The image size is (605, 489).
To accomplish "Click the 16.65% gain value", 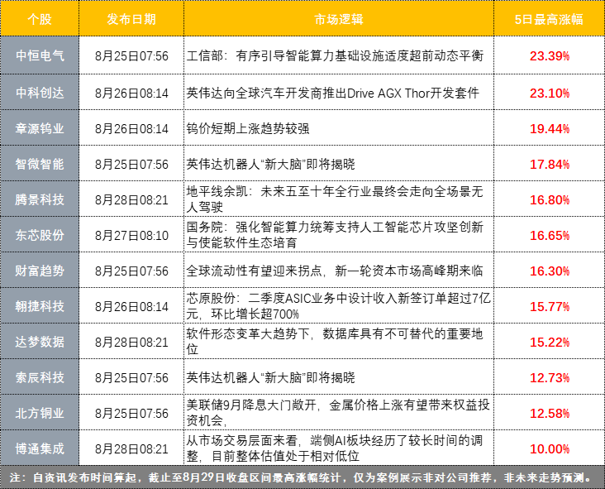I will [x=550, y=235].
